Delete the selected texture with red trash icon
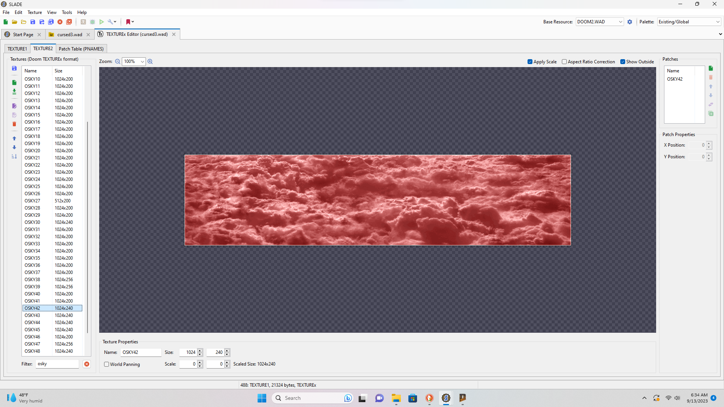 14,124
